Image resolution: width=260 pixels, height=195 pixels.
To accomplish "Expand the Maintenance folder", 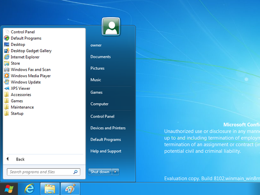I will (22, 107).
